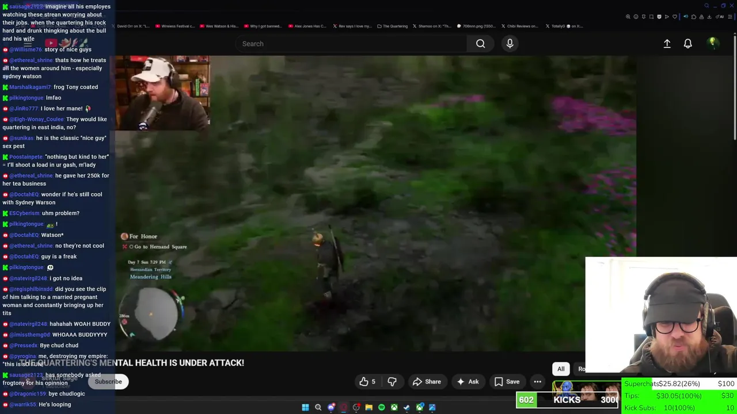Open the ad blocker shield icon

[x=659, y=17]
